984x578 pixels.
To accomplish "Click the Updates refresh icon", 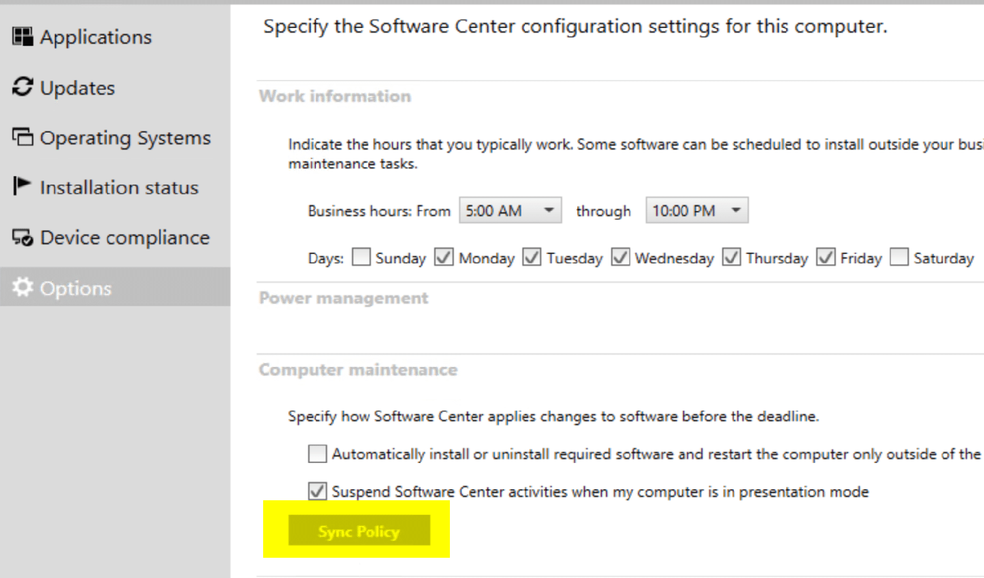I will (22, 87).
